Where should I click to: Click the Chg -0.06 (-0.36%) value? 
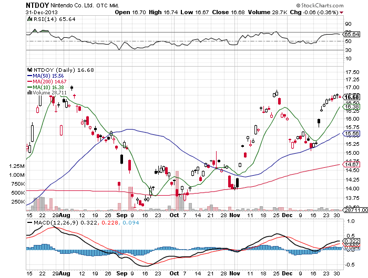[x=314, y=12]
